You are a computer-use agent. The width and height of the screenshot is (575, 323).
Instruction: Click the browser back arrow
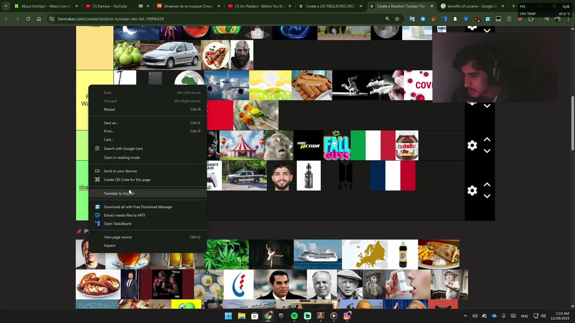(x=6, y=19)
